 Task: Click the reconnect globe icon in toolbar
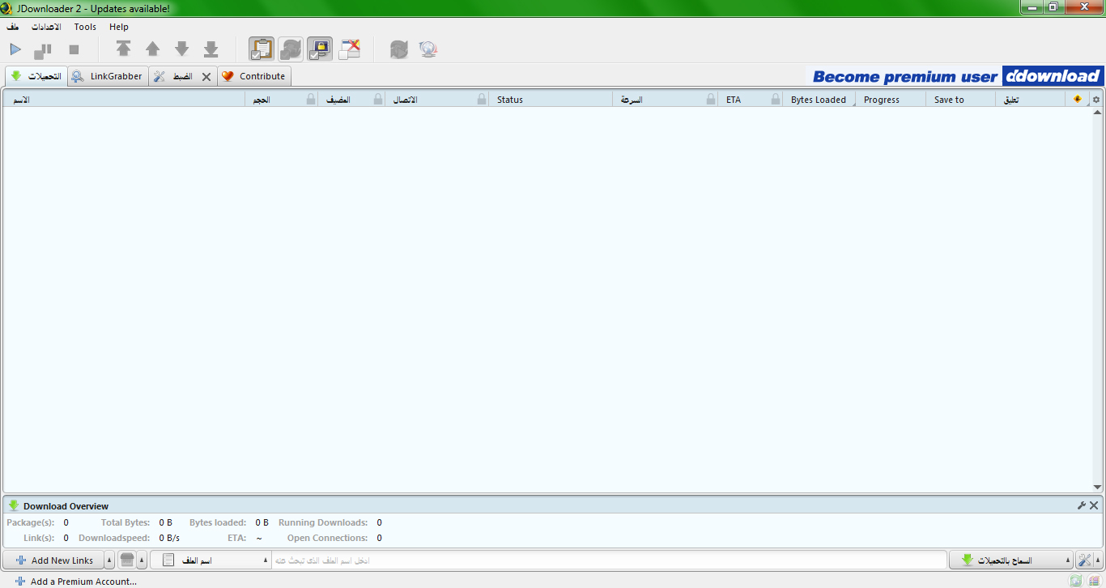pyautogui.click(x=428, y=49)
